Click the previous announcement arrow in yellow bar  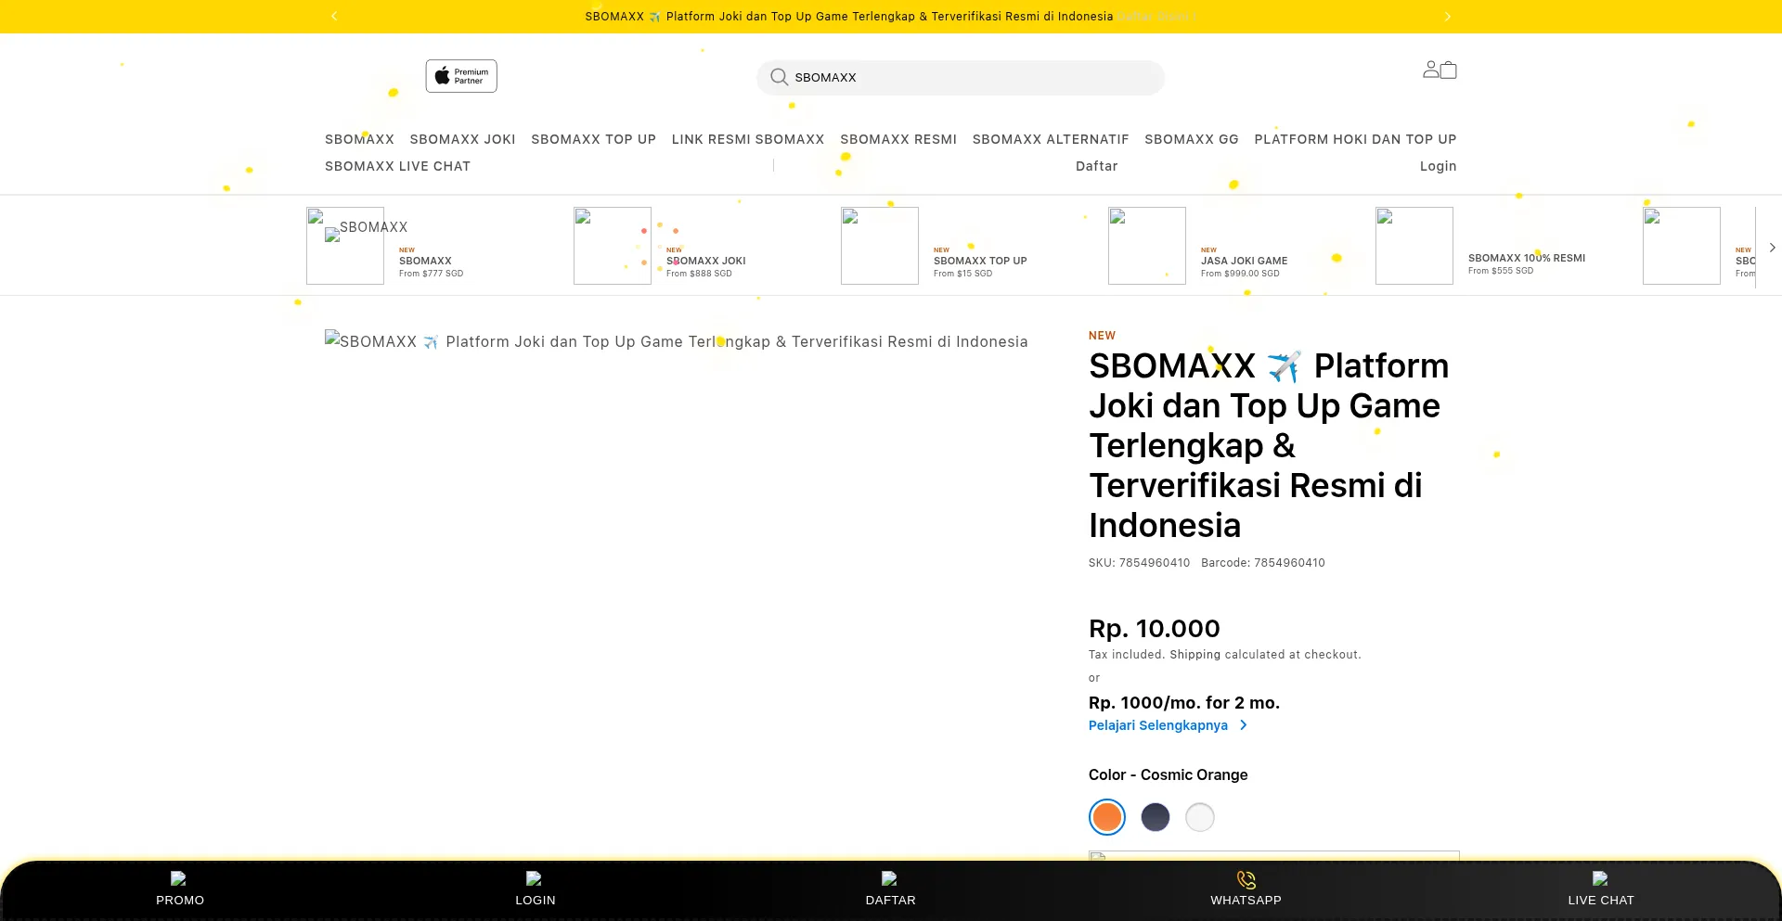(x=334, y=17)
